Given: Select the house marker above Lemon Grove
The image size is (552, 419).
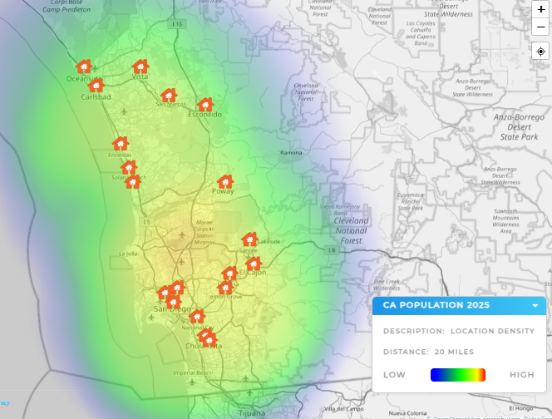Looking at the screenshot, I should coord(225,288).
